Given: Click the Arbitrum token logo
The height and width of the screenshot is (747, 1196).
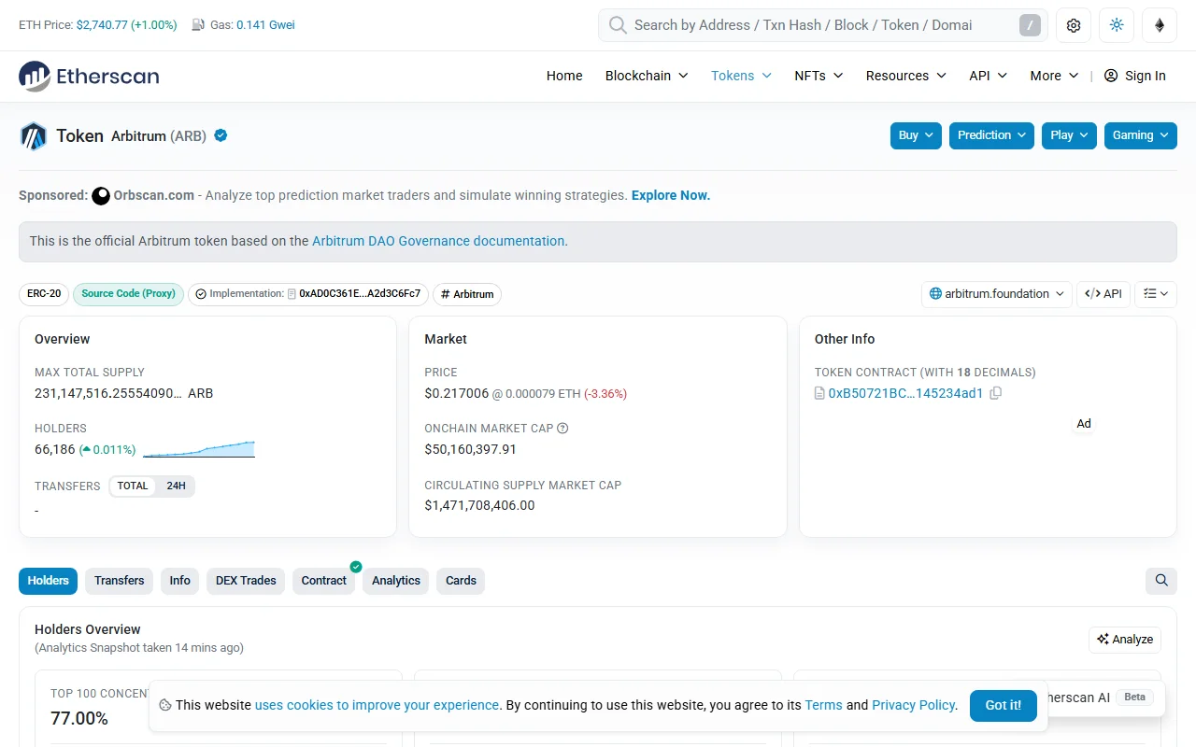Looking at the screenshot, I should pos(34,136).
